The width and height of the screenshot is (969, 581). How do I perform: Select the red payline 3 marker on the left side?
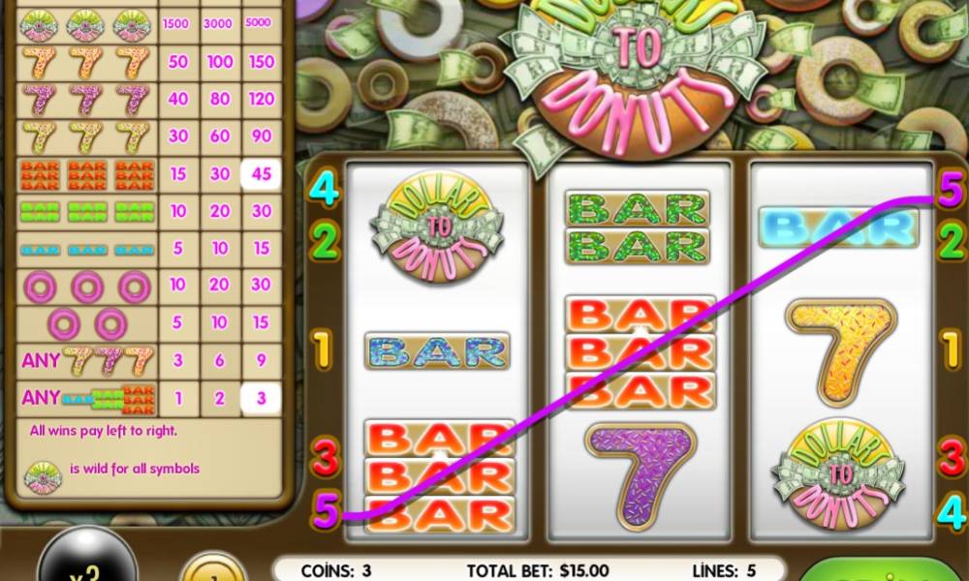[325, 457]
